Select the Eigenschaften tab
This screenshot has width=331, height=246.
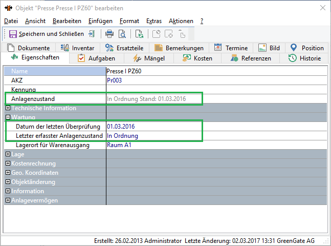pyautogui.click(x=35, y=57)
